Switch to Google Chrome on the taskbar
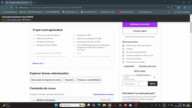 point(109,105)
